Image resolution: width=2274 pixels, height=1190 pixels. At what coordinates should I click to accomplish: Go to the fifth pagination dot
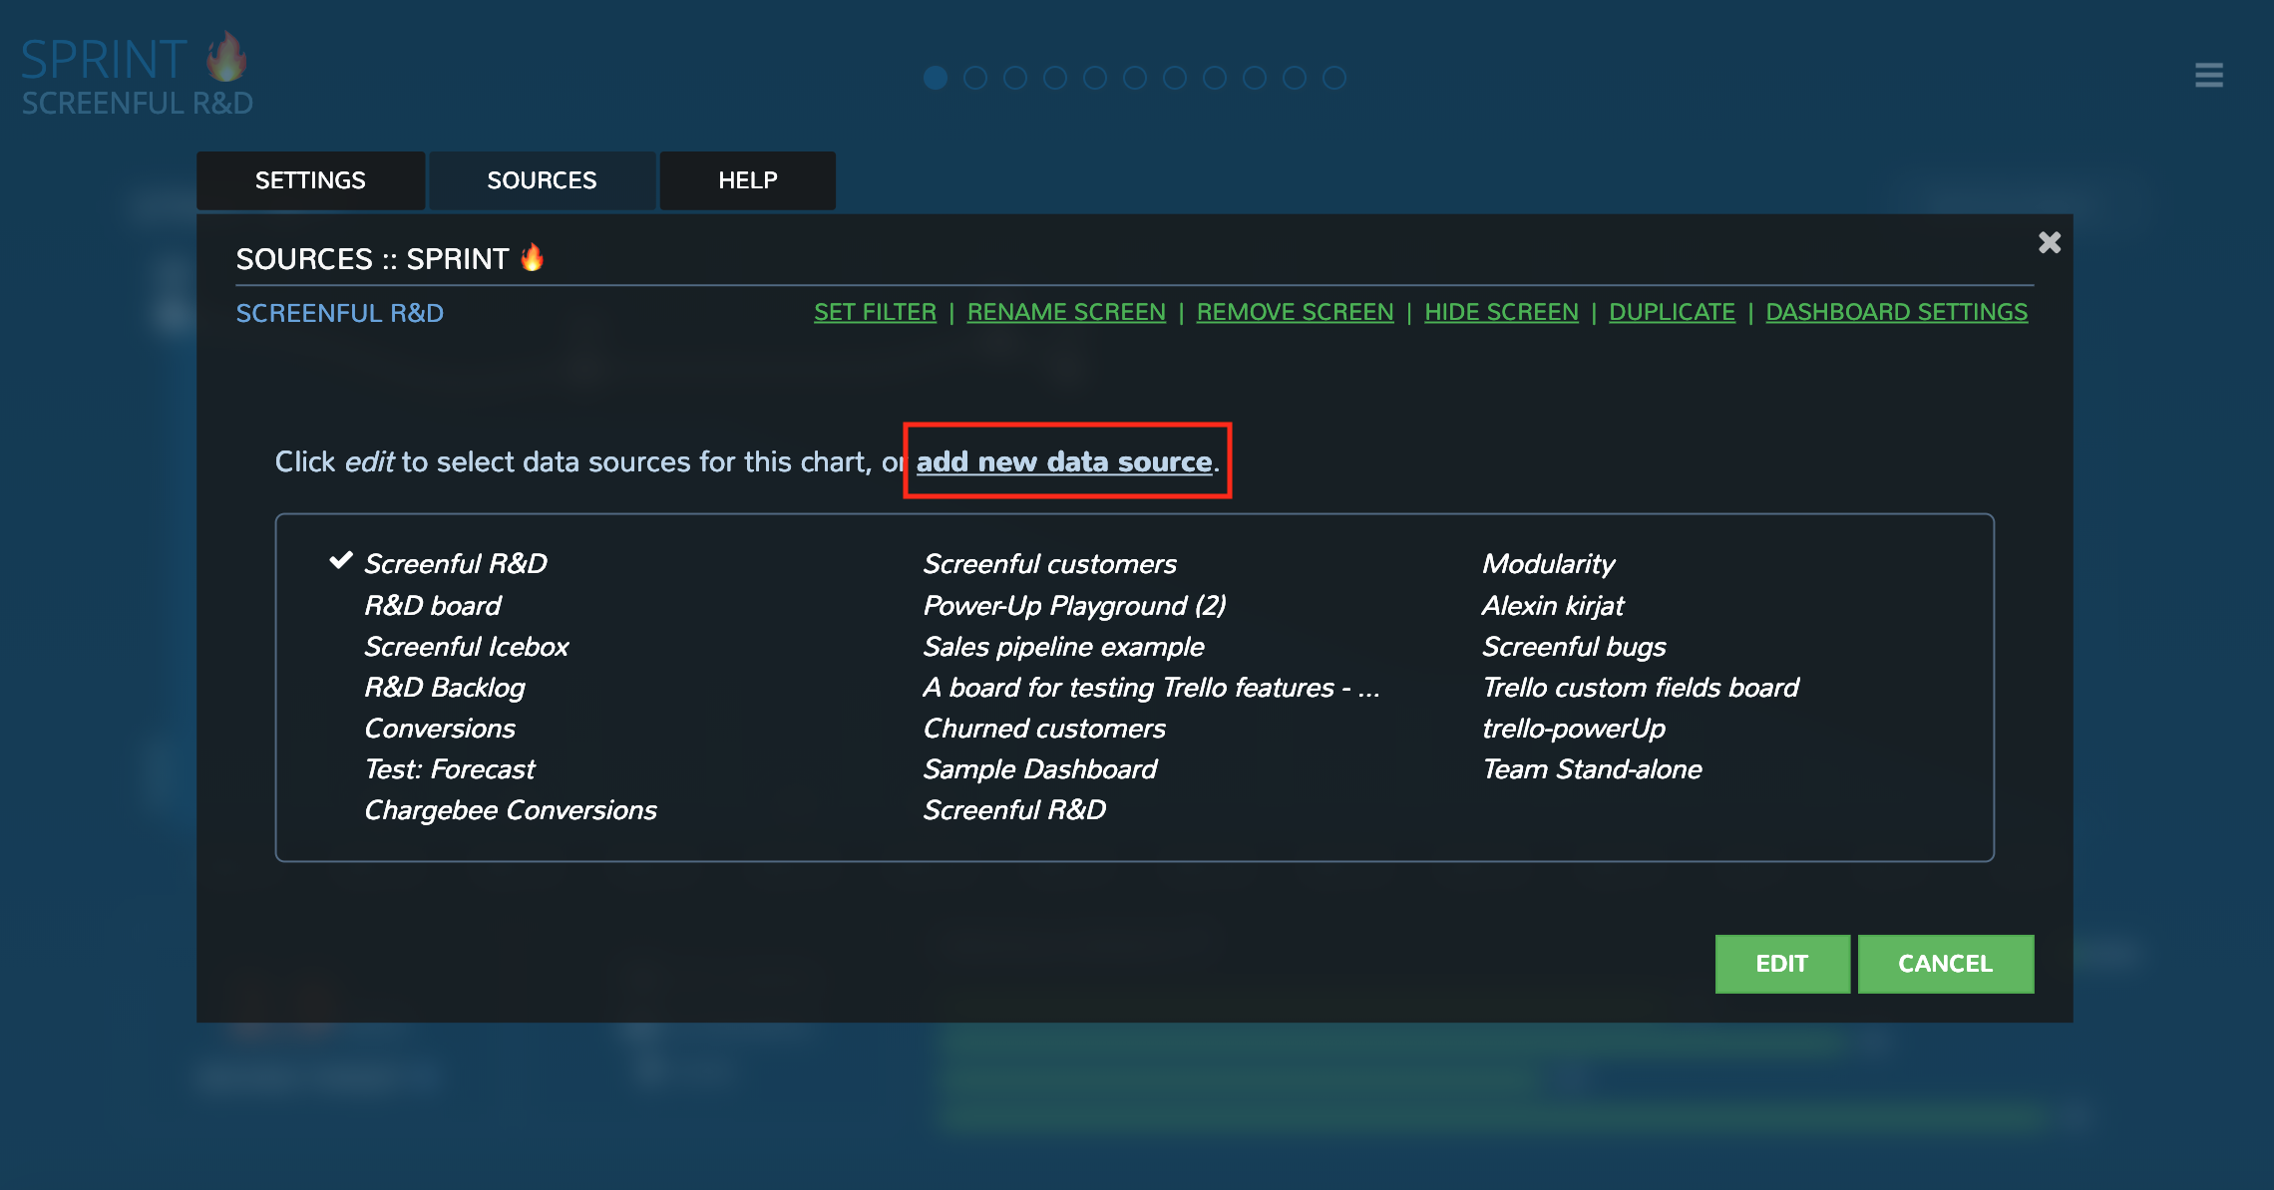(x=1095, y=78)
